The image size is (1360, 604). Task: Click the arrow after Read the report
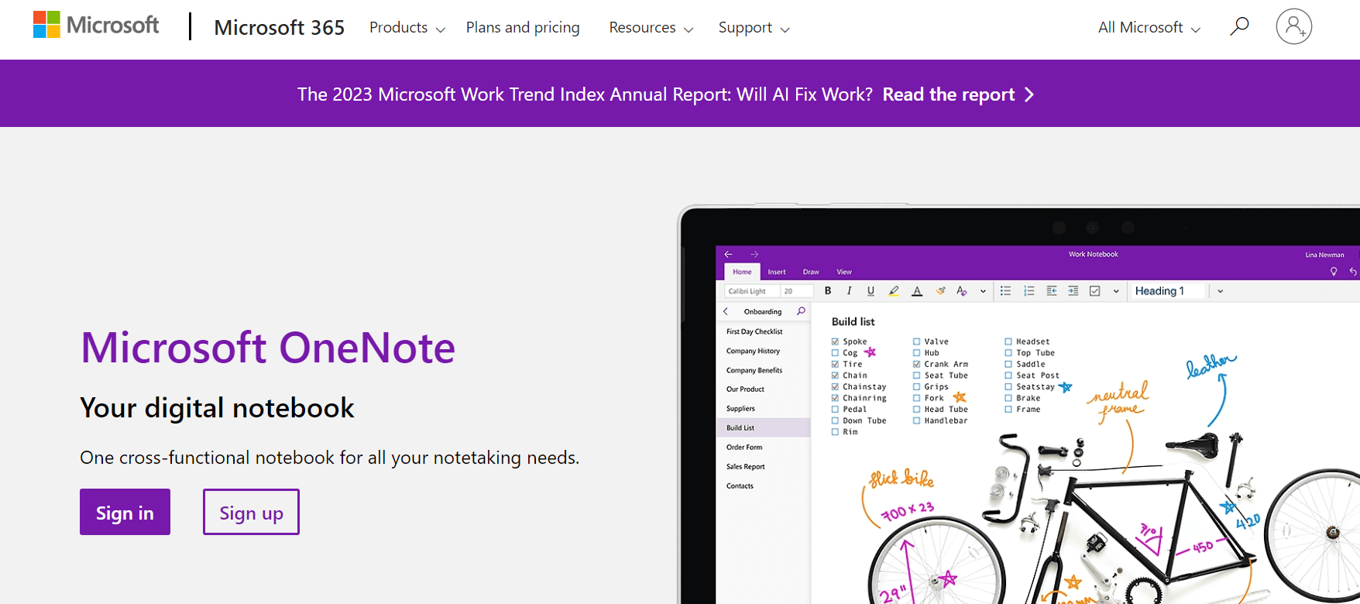tap(1029, 94)
